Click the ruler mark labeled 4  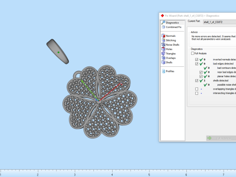(x=112, y=175)
